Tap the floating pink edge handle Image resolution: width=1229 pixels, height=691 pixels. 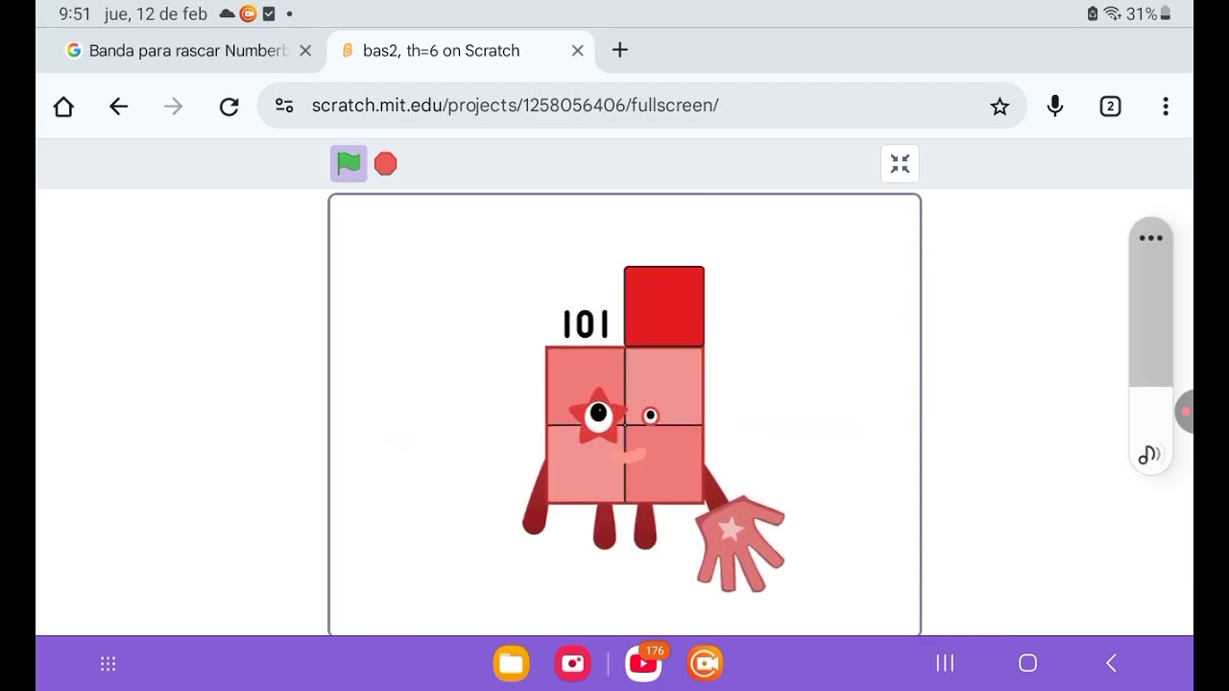pos(1185,412)
